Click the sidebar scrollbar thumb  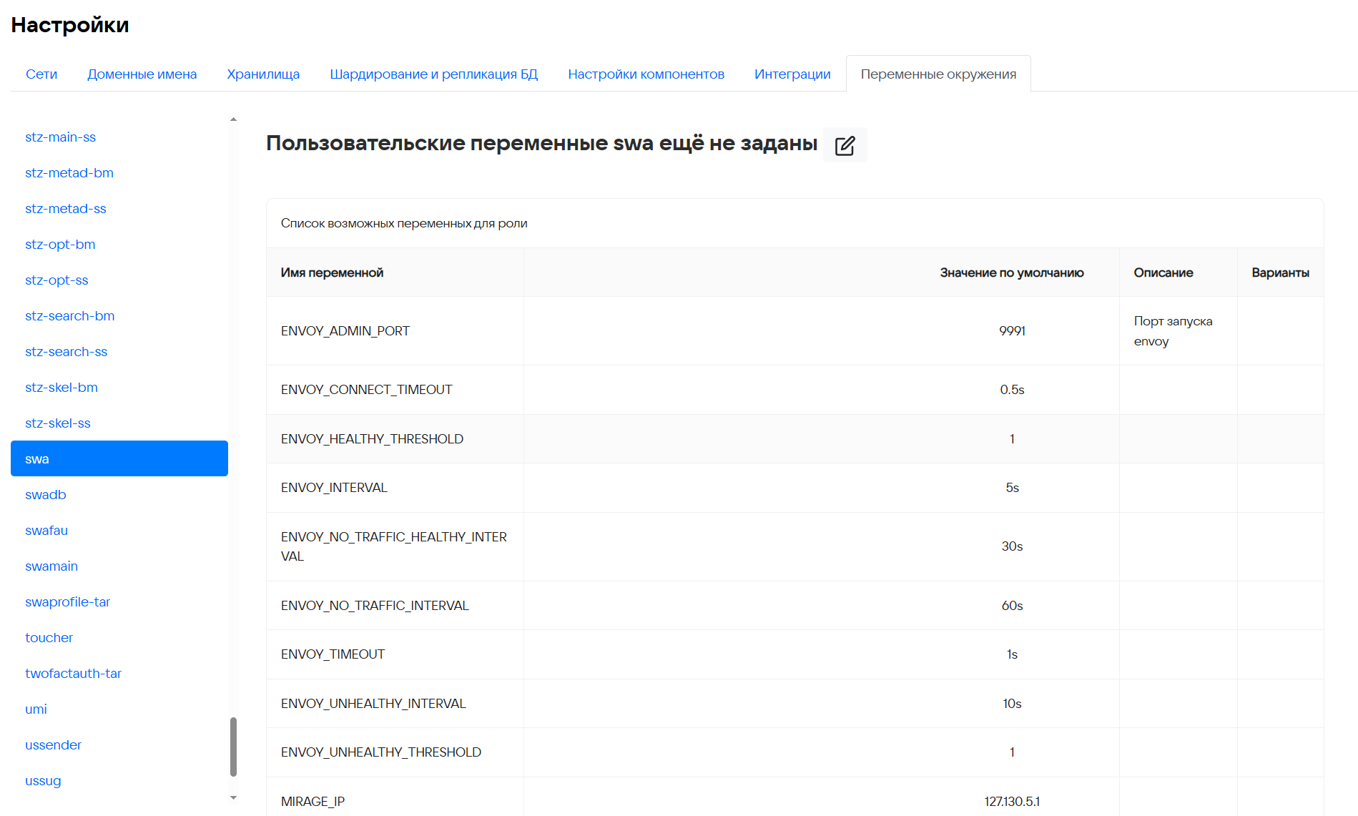coord(233,746)
